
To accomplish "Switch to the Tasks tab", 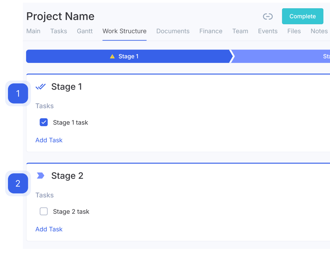I will 59,31.
